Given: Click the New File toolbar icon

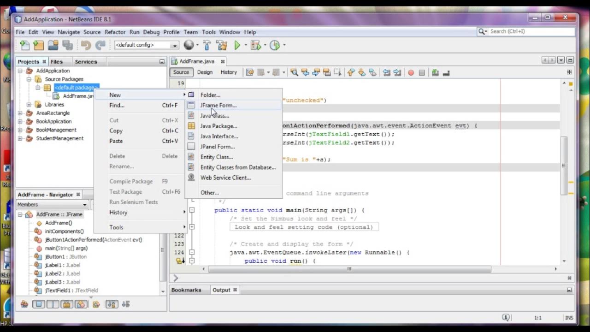Looking at the screenshot, I should (25, 45).
